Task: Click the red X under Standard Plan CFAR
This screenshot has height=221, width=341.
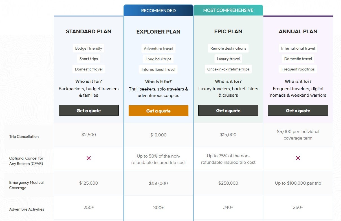Action: 89,158
